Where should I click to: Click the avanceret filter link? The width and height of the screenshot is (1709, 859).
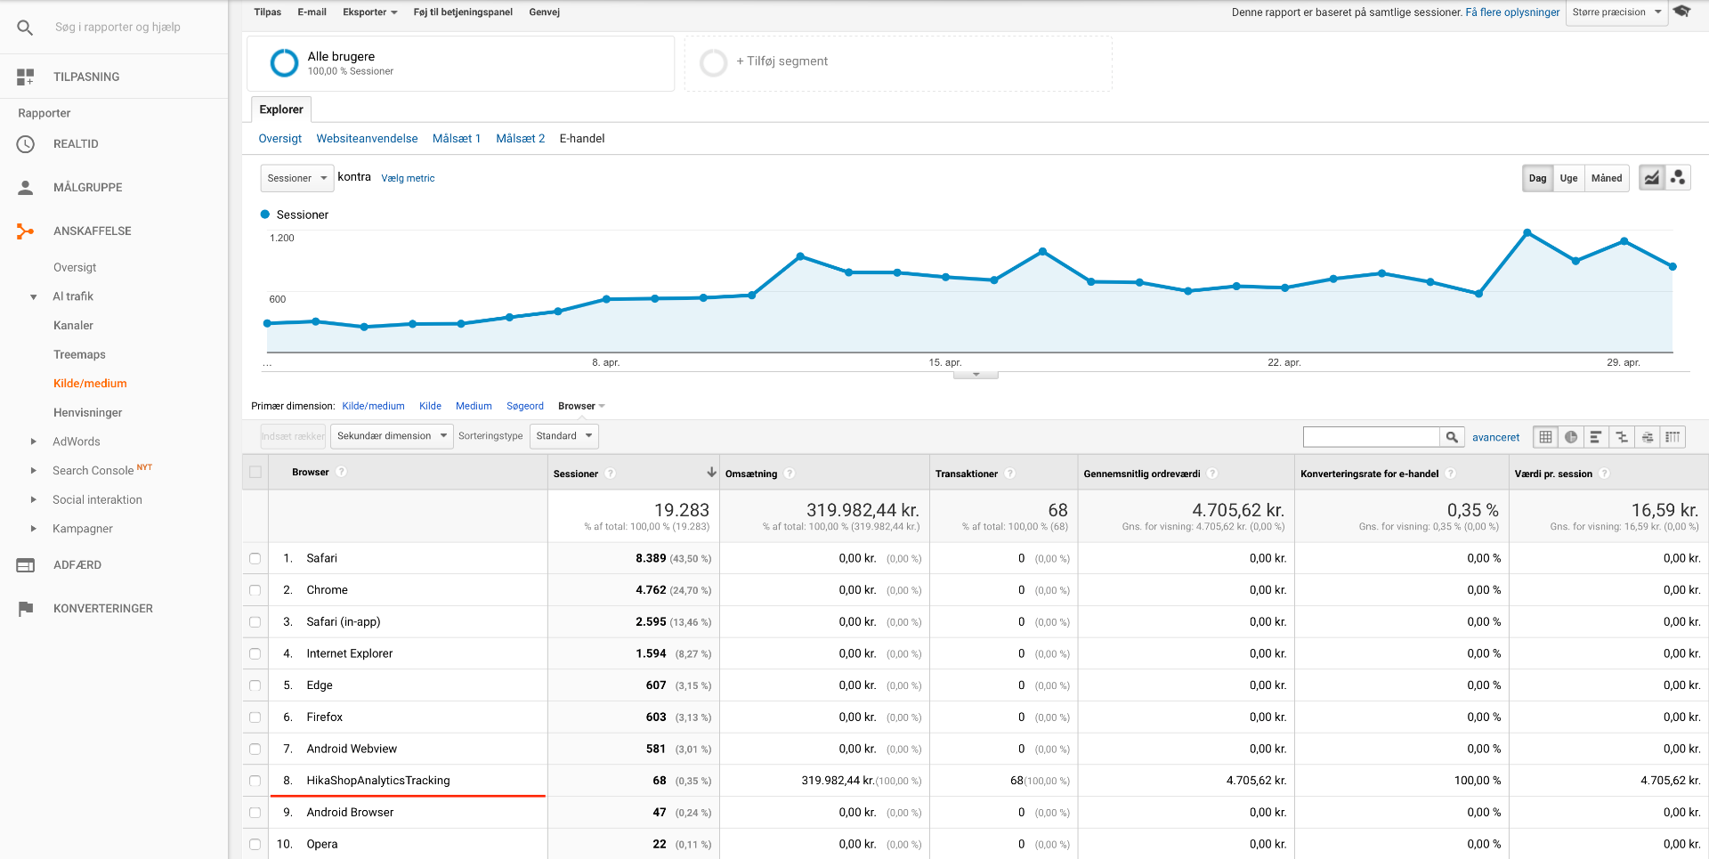1495,437
